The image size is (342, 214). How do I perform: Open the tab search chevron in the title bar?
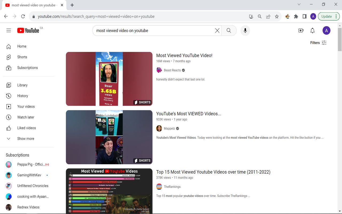(x=299, y=4)
